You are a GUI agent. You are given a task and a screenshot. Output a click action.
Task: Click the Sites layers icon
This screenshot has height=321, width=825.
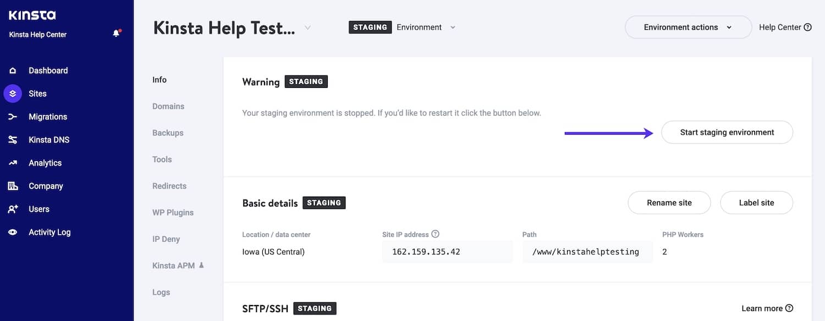click(13, 94)
